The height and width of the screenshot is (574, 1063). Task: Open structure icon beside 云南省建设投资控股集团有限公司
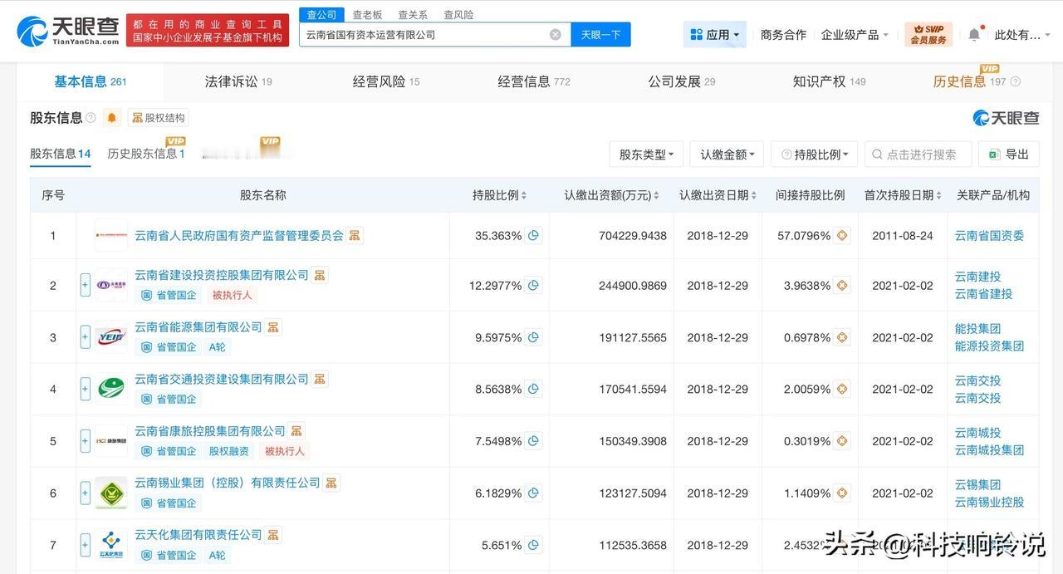[x=320, y=275]
